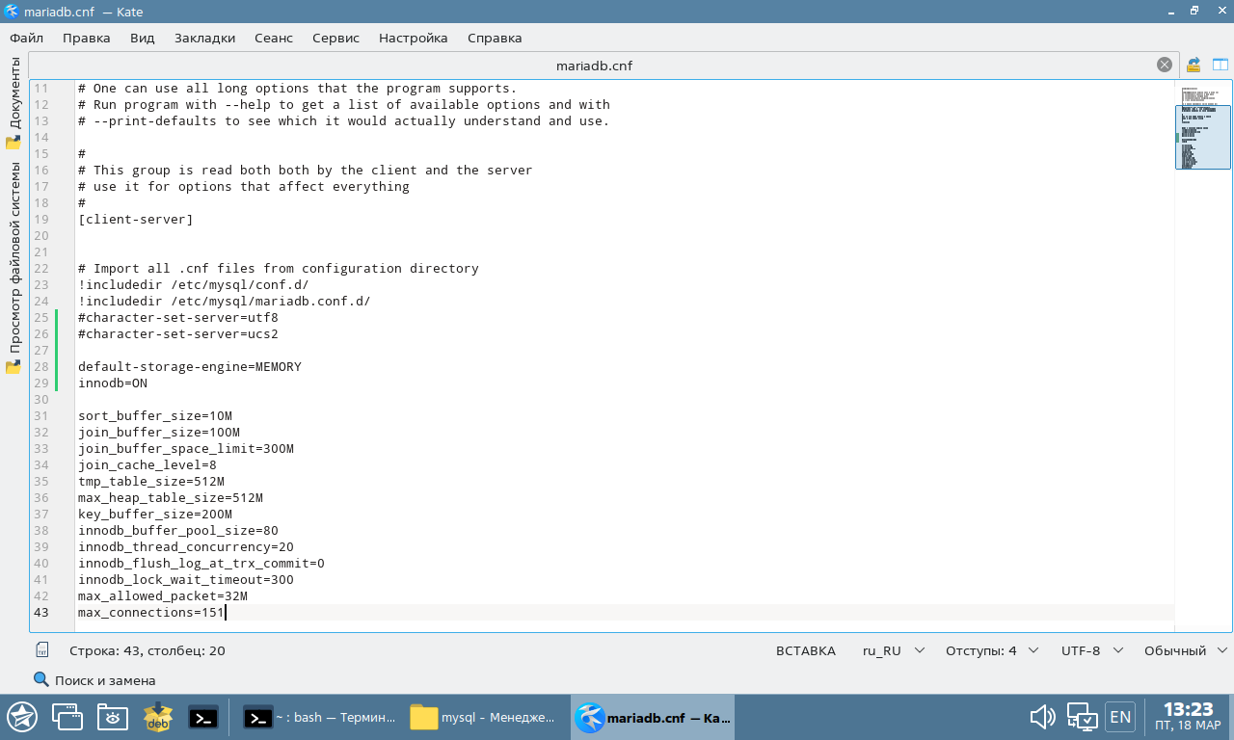Viewport: 1234px width, 740px height.
Task: Switch to the bash Терминал taskbar window
Action: click(x=319, y=717)
